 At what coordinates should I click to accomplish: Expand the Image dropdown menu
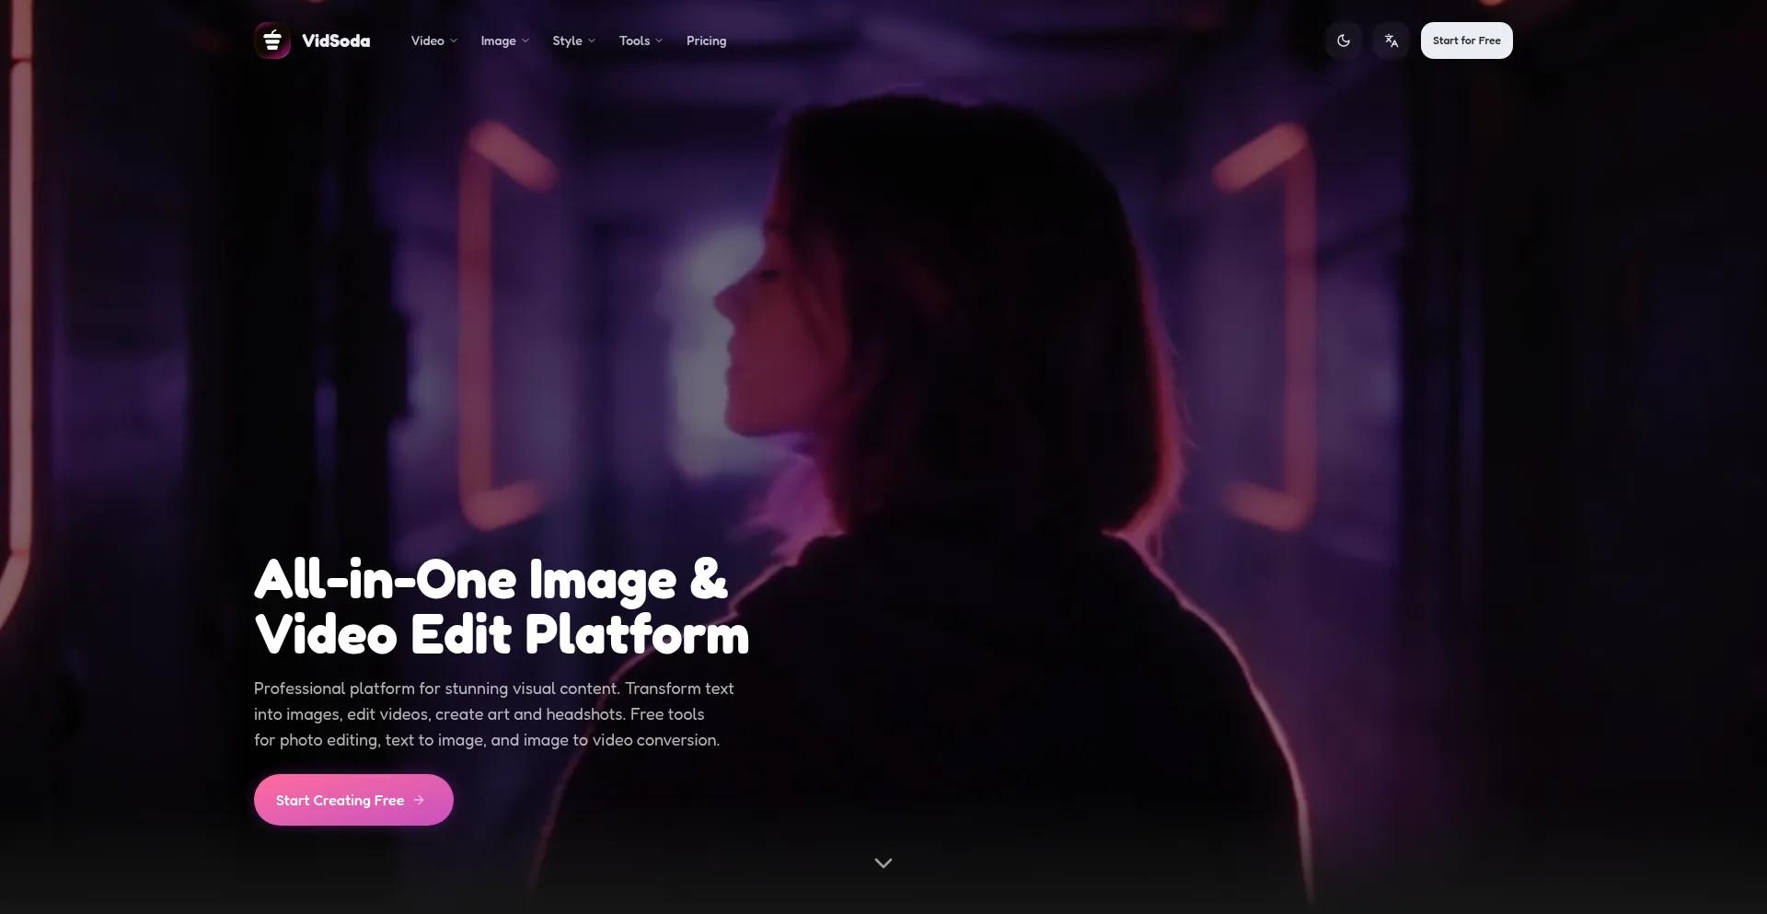click(505, 40)
